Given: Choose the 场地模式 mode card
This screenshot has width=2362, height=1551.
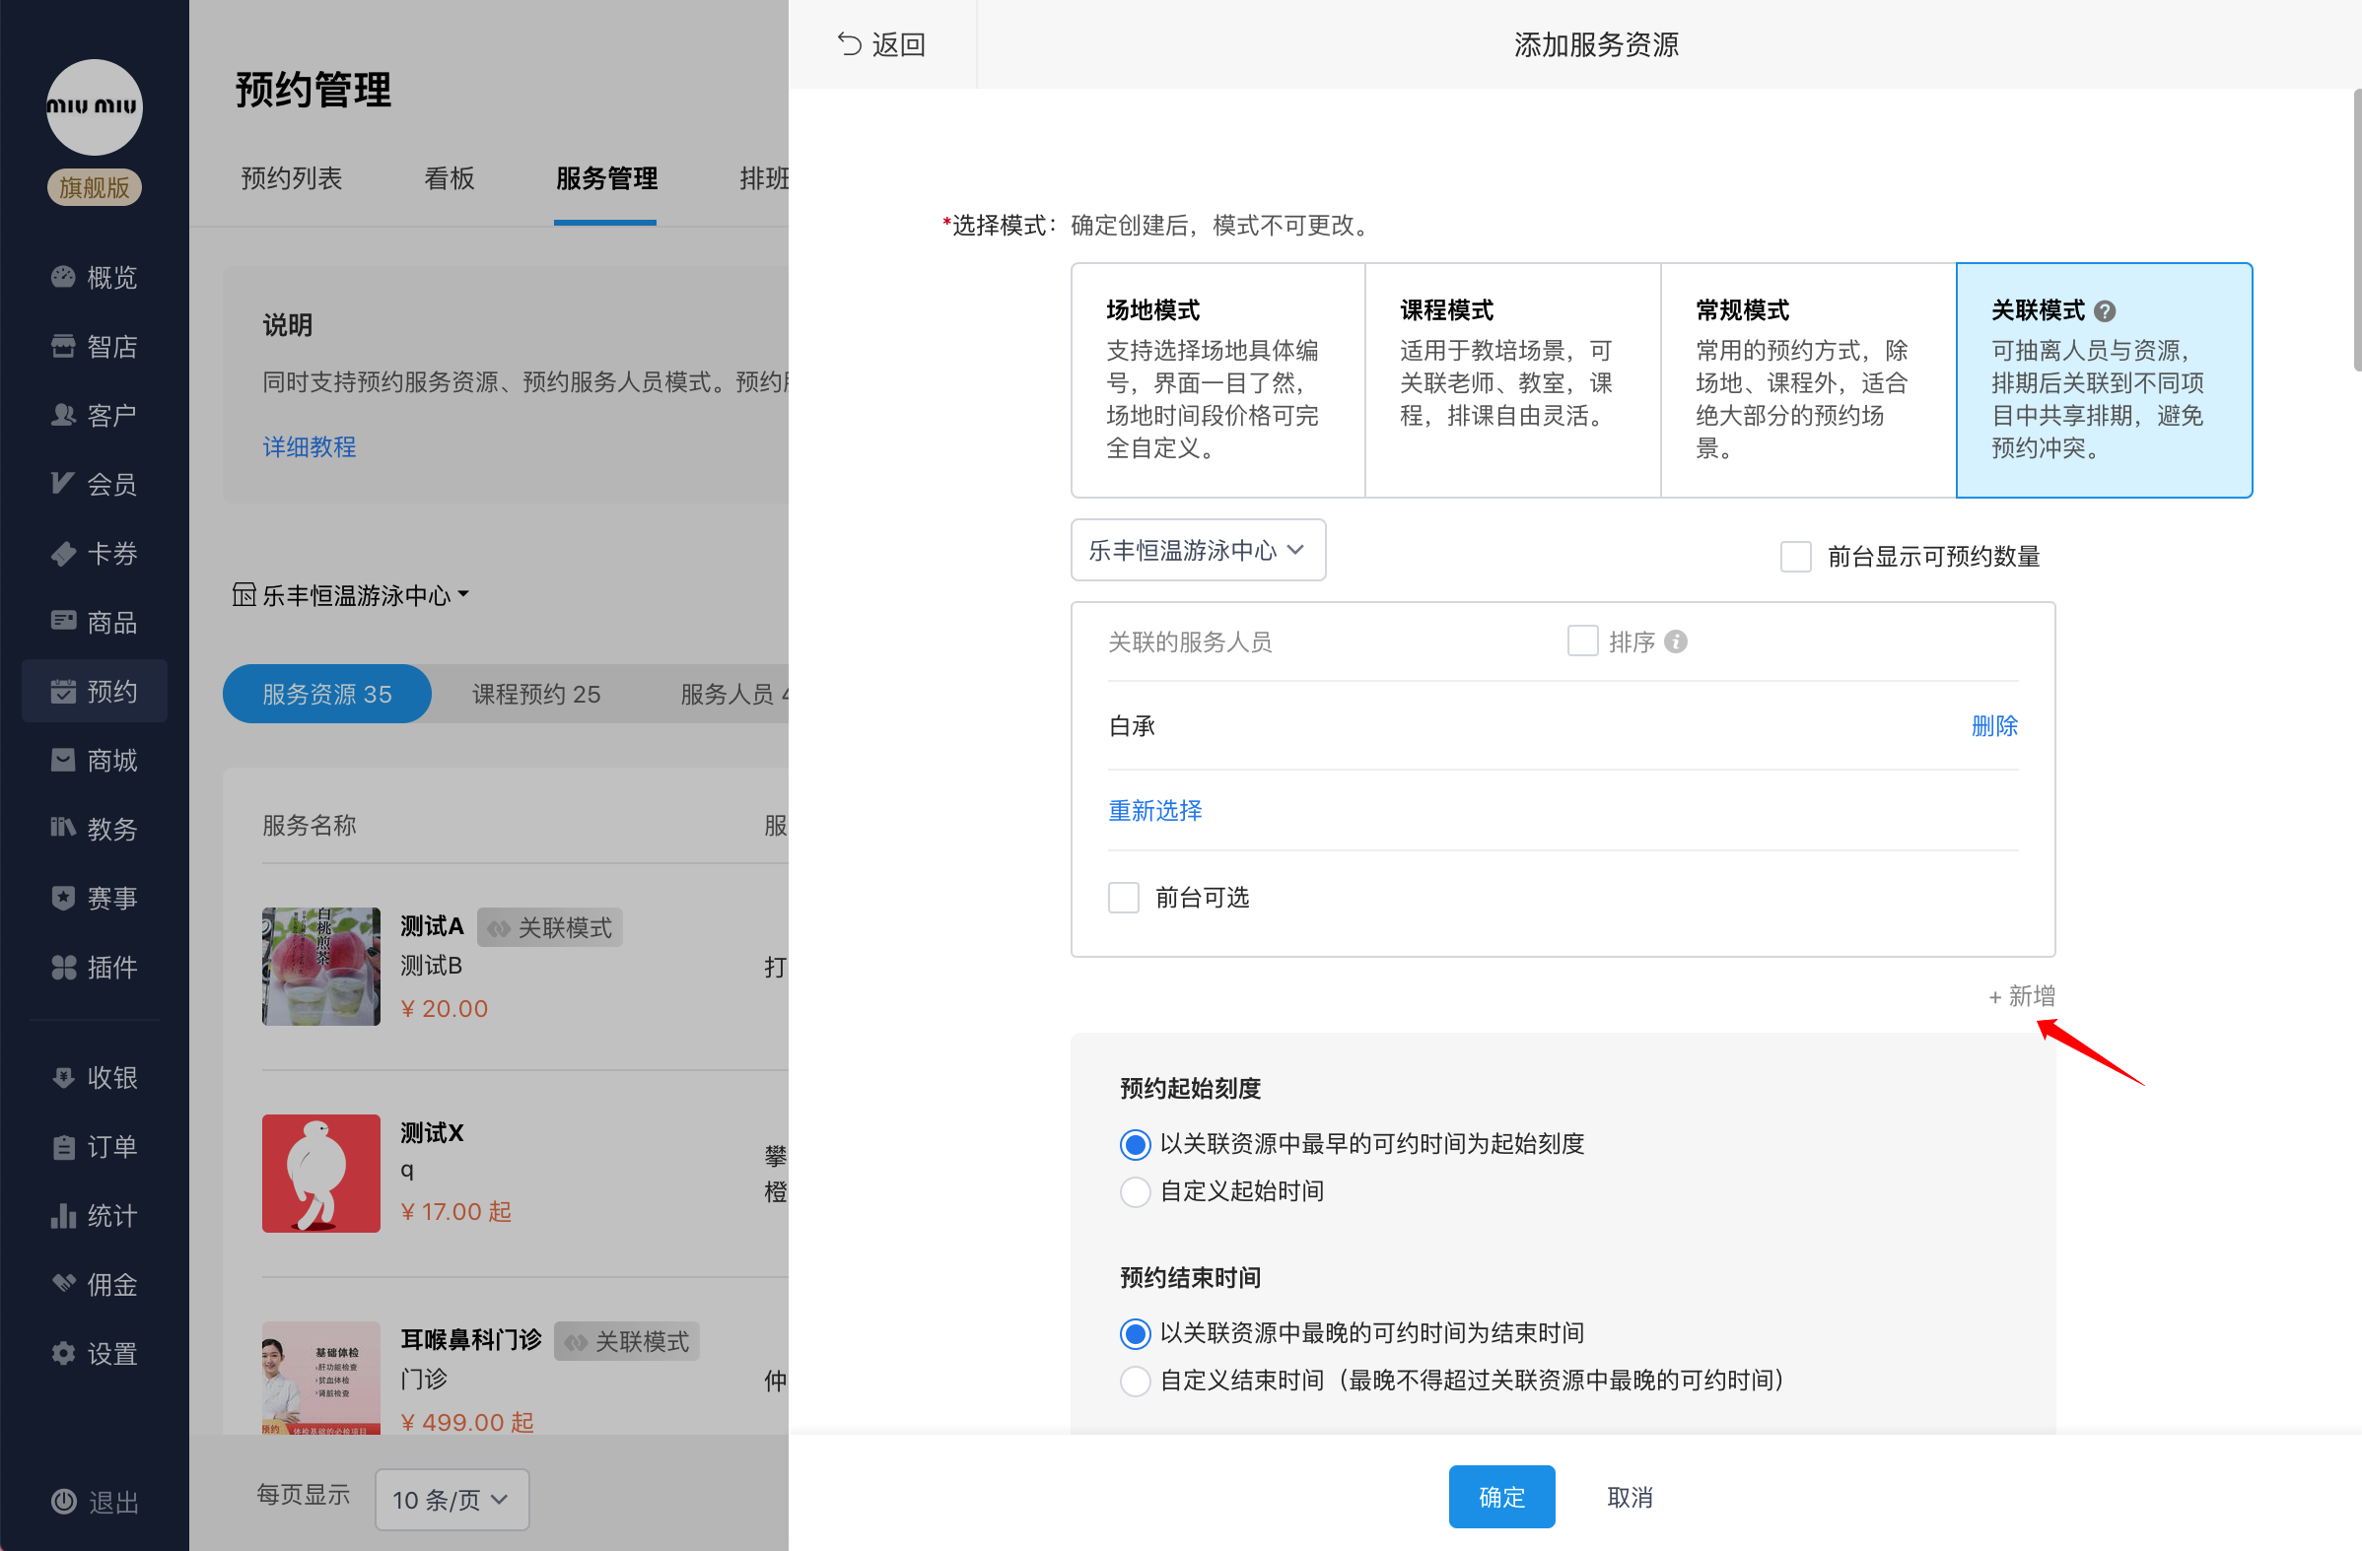Looking at the screenshot, I should point(1217,380).
